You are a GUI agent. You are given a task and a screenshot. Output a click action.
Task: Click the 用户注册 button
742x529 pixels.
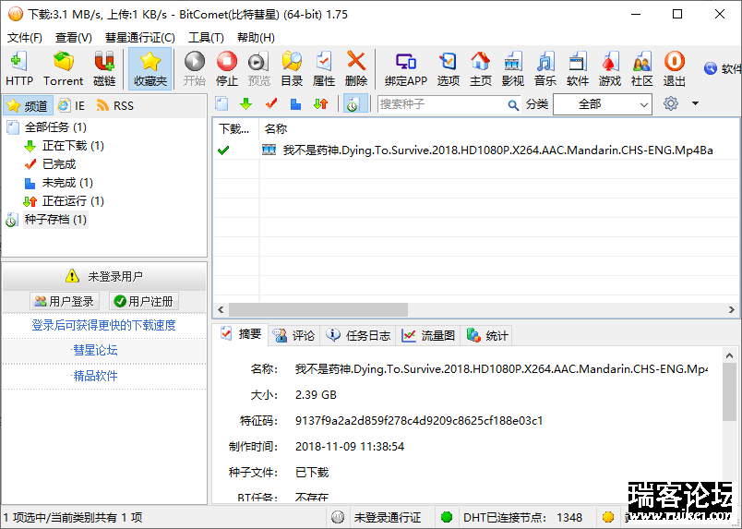144,301
